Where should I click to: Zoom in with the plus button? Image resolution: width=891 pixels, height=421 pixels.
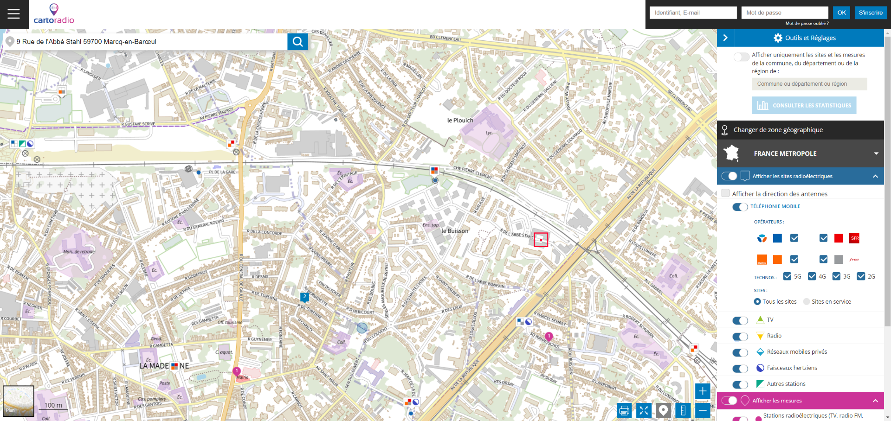[703, 391]
